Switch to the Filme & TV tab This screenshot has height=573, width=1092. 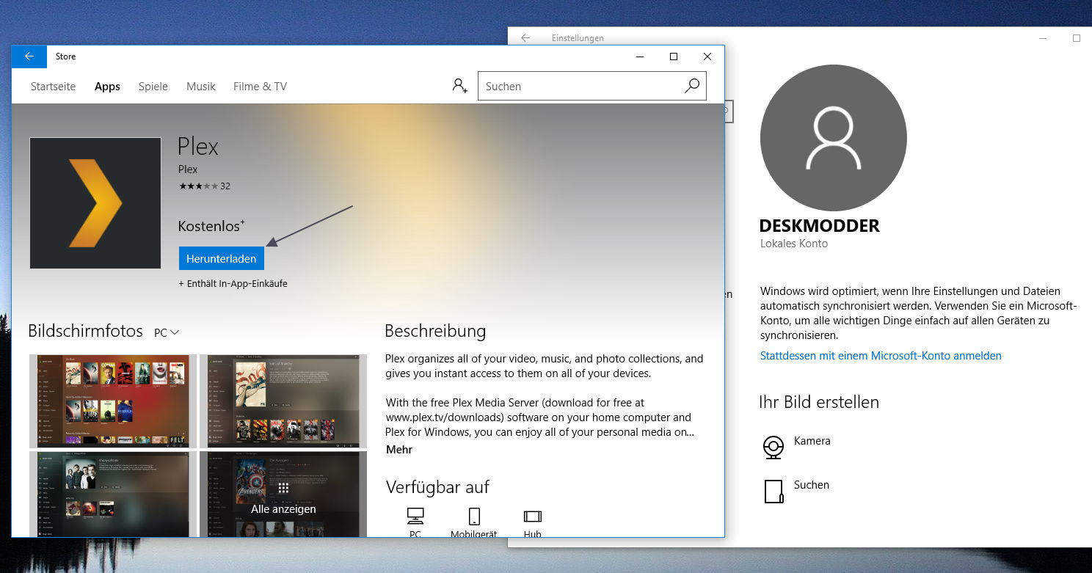pos(260,87)
